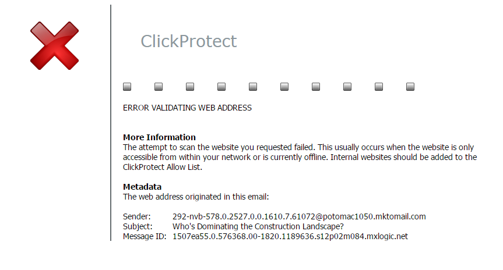Click the Sender field label
This screenshot has width=503, height=270.
click(x=136, y=216)
